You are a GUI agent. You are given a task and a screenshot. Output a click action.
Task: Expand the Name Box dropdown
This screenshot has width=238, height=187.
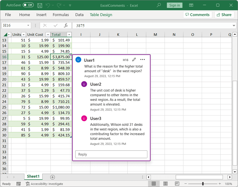click(28, 26)
